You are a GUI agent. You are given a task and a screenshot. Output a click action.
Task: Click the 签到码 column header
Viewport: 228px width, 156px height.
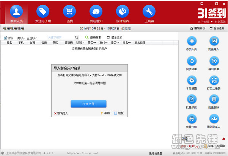tap(69, 43)
